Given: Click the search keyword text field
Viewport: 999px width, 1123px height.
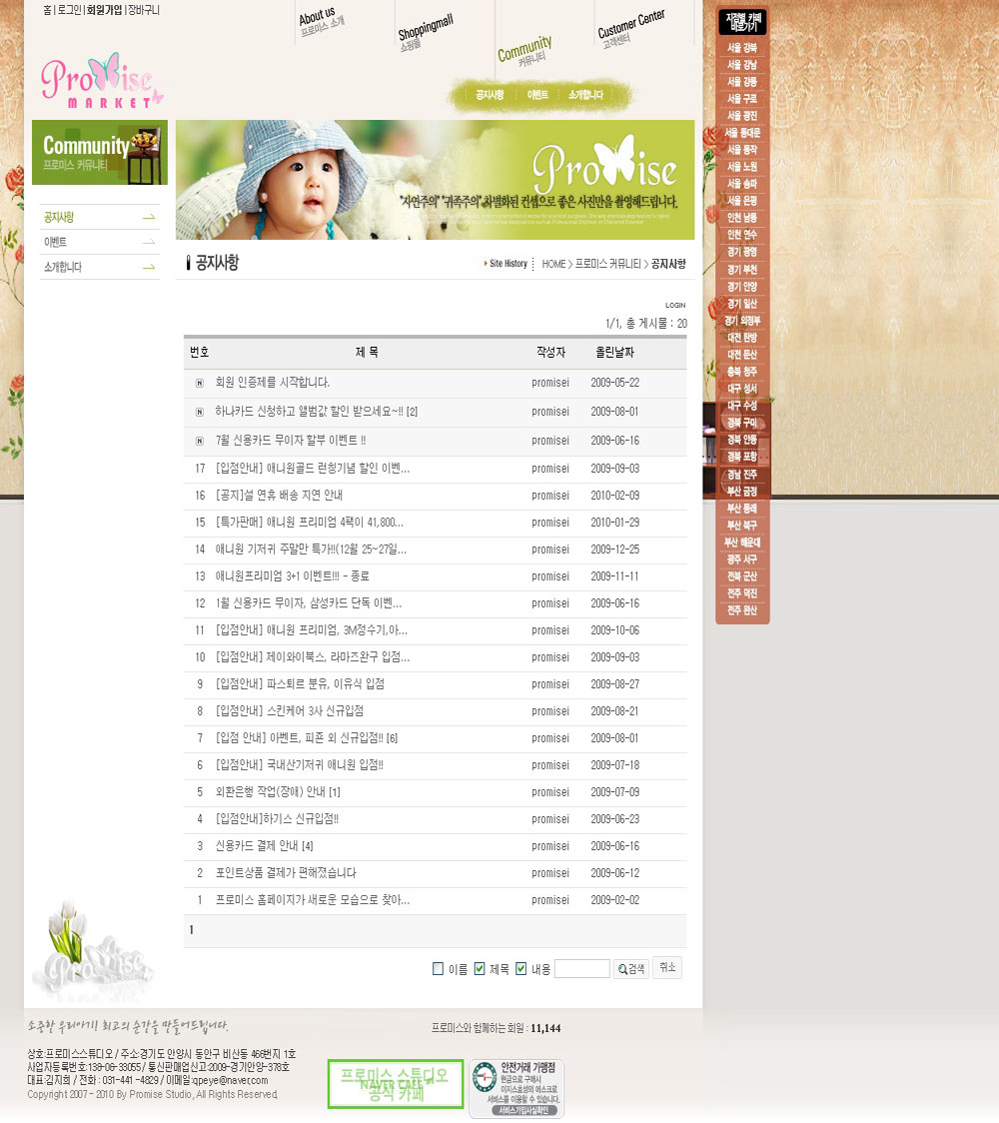Looking at the screenshot, I should click(581, 969).
